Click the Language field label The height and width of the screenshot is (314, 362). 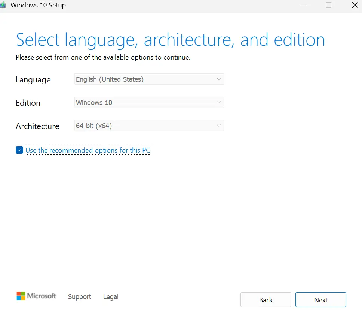33,80
